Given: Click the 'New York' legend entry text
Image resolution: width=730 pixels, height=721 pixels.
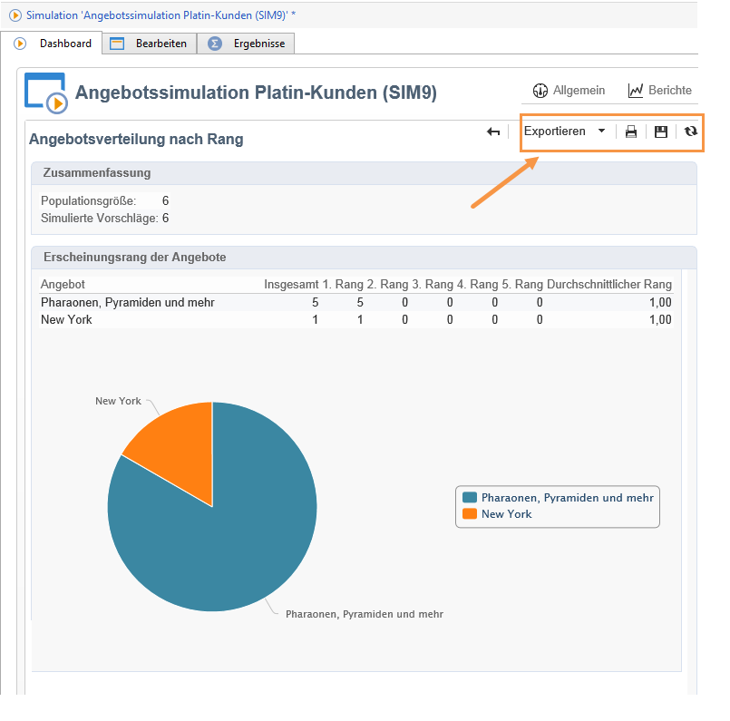Looking at the screenshot, I should (x=507, y=514).
